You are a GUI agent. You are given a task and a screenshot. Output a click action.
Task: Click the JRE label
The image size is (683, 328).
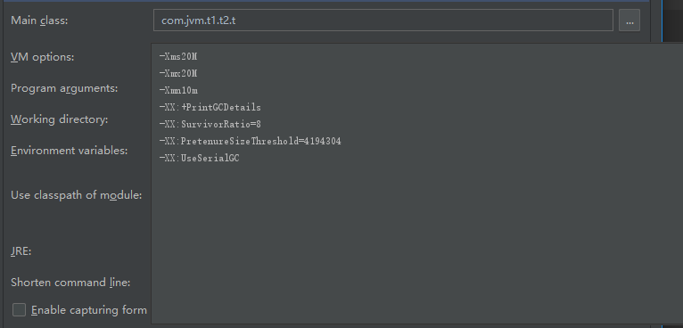point(21,251)
